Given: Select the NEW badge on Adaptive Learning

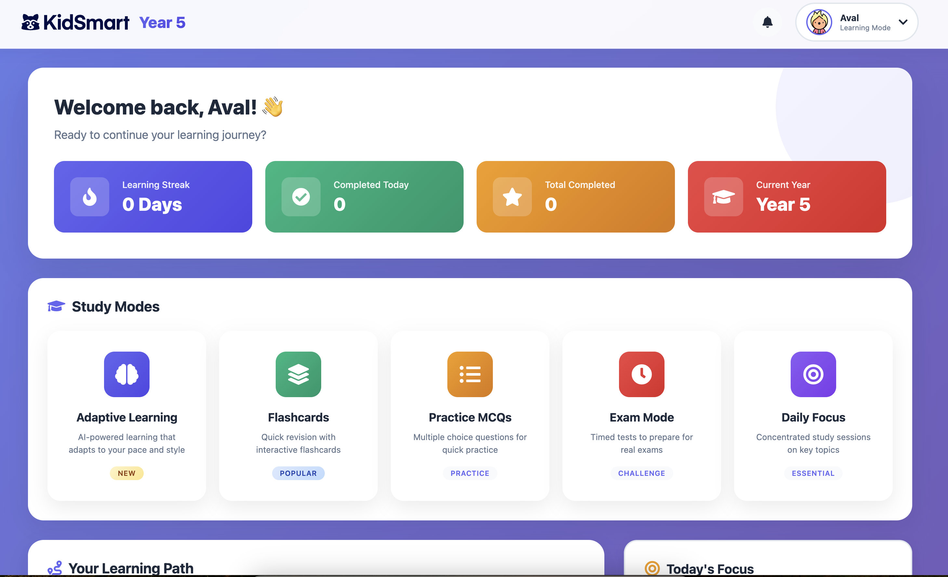Looking at the screenshot, I should point(126,473).
